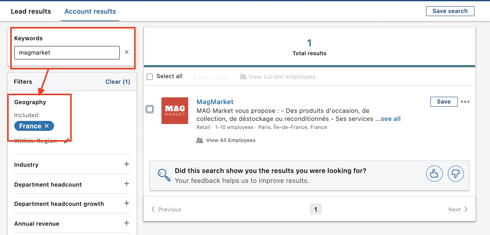Open the three-dot more options menu for MagMarket
Image resolution: width=490 pixels, height=235 pixels.
coord(465,102)
